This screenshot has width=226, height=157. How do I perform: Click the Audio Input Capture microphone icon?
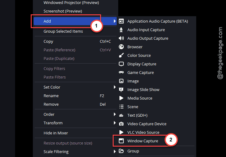[x=121, y=30]
